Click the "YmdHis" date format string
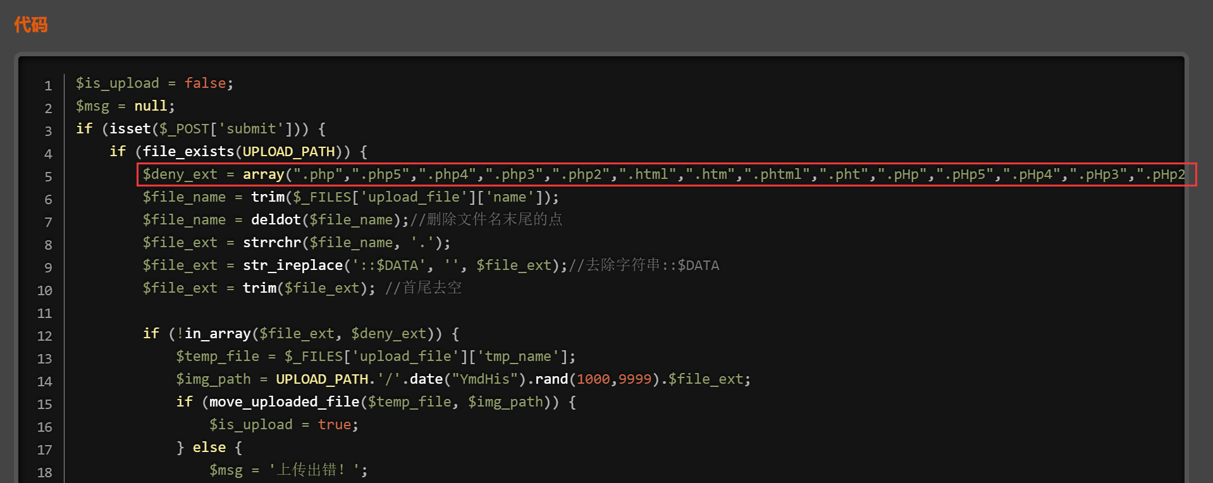 [484, 379]
